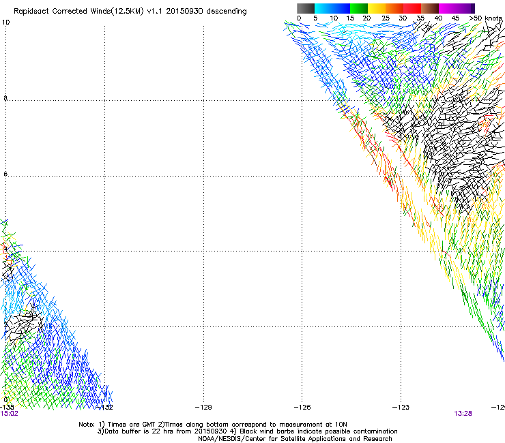This screenshot has width=505, height=443.
Task: Click the magenta 40-45 knots color band
Action: pos(448,8)
